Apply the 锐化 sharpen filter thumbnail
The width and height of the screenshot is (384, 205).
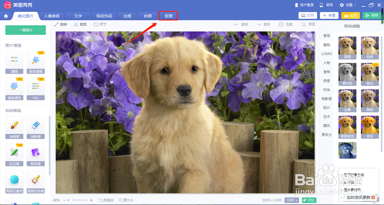click(x=370, y=74)
